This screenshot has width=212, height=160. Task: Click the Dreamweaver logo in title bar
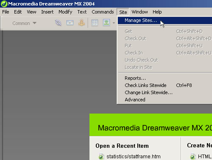pos(4,4)
